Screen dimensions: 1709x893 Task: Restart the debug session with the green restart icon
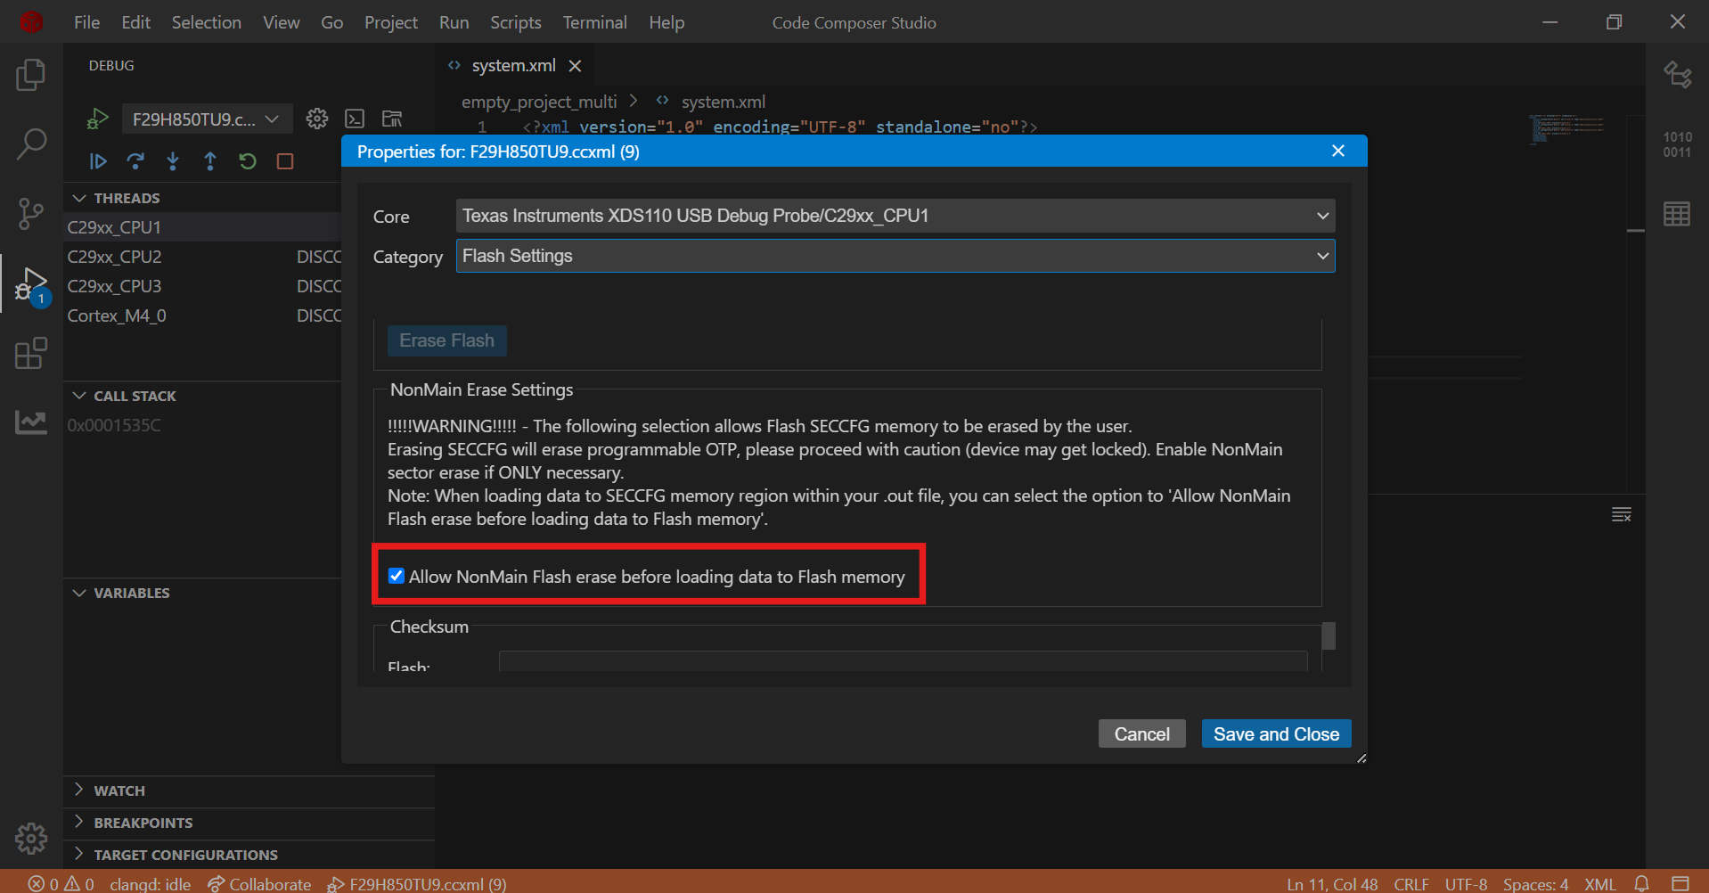tap(247, 161)
